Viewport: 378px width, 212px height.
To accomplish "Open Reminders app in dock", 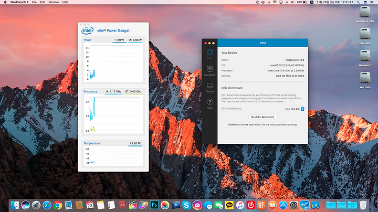I will click(111, 205).
